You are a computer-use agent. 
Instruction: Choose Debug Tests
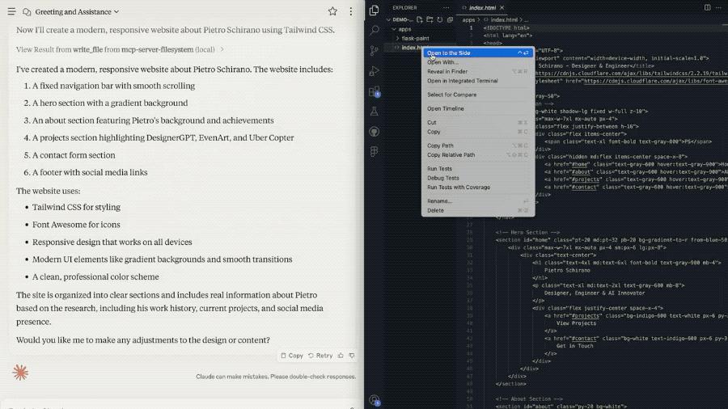tap(478, 178)
